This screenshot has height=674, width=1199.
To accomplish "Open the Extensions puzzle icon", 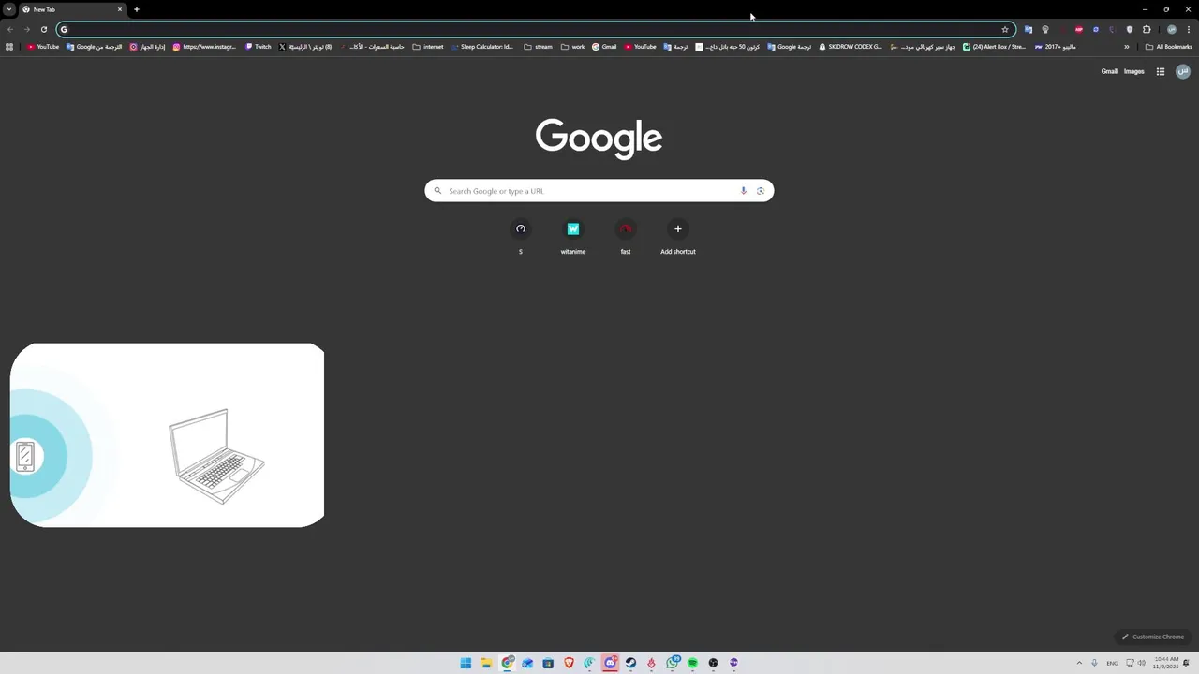I will tap(1147, 29).
